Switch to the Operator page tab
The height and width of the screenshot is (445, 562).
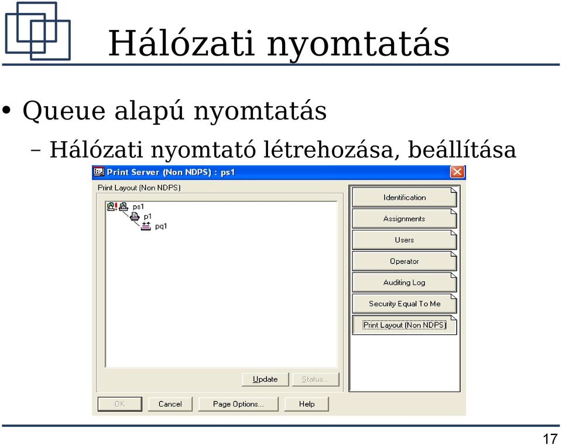tap(405, 261)
